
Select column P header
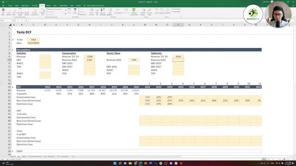pyautogui.click(x=178, y=24)
